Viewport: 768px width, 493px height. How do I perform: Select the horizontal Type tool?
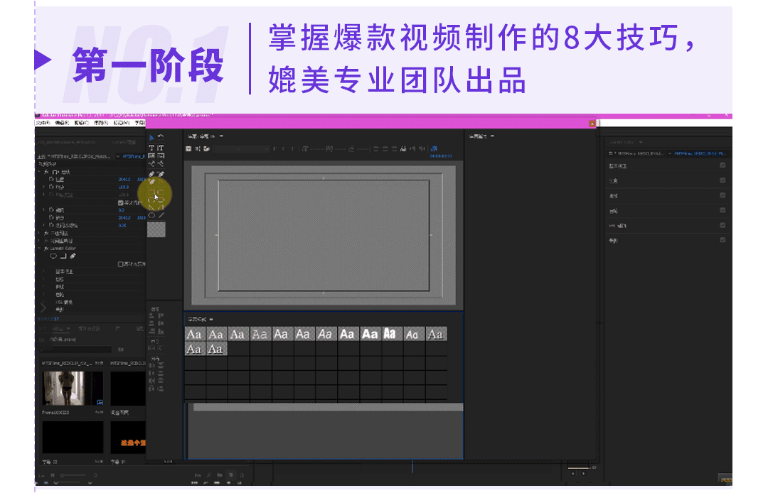[x=151, y=147]
